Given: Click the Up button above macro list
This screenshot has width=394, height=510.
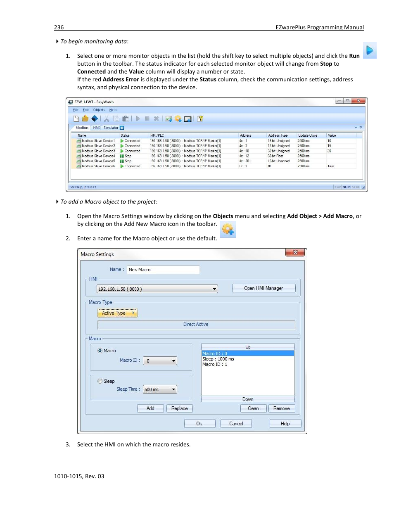Looking at the screenshot, I should pos(248,347).
